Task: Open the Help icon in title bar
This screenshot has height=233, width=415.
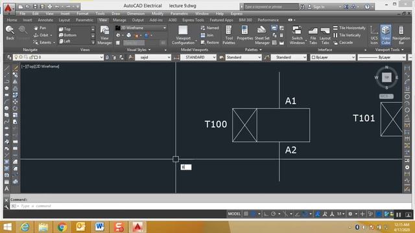Action: (367, 7)
